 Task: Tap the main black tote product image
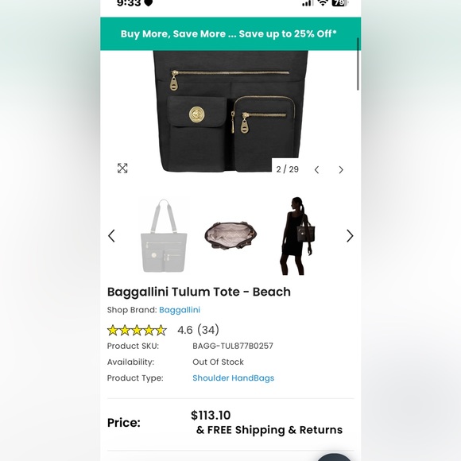(x=230, y=111)
